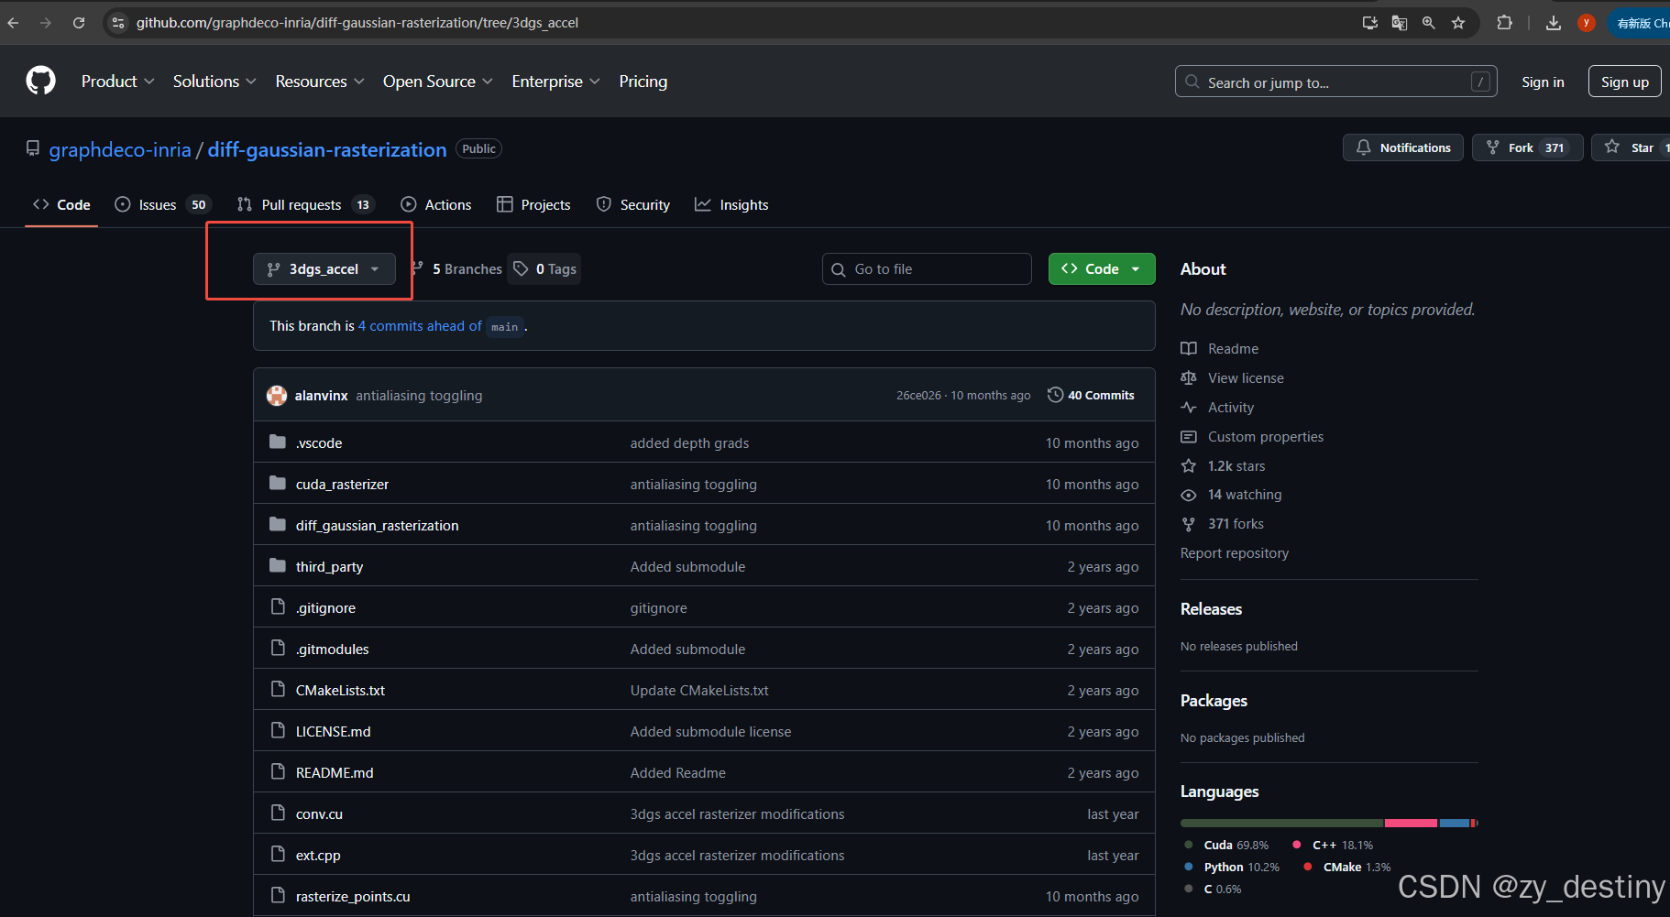Click the browser back arrow
The image size is (1670, 917).
click(x=13, y=23)
